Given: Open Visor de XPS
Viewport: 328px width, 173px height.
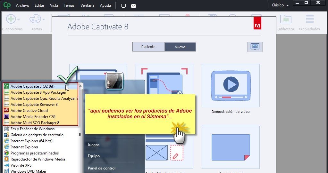Looking at the screenshot, I should point(41,165).
